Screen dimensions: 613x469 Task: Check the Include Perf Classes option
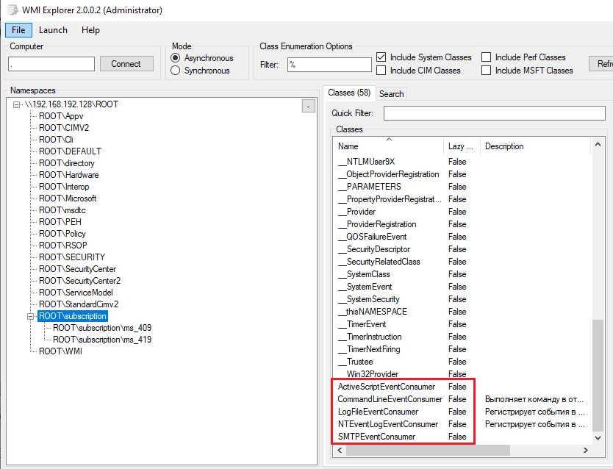pos(487,57)
